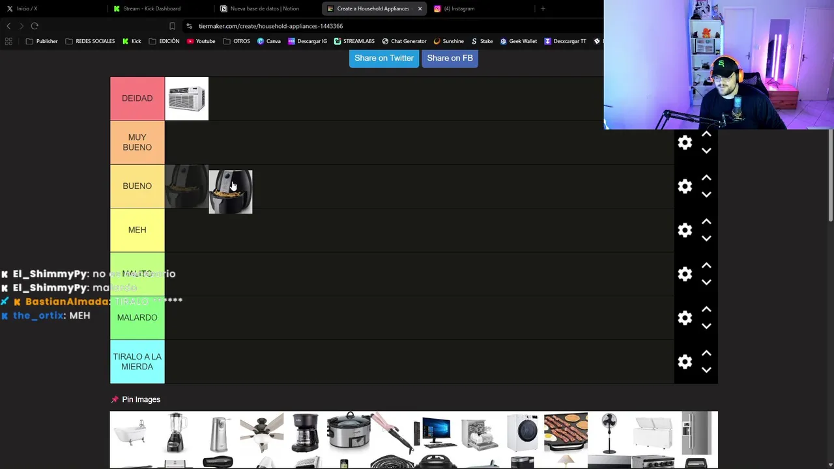Bookmark this page with the bookmark icon
Screen dimensions: 834x469
click(172, 26)
